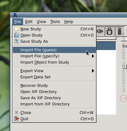
Task: Open the Help menu
Action: pyautogui.click(x=69, y=22)
